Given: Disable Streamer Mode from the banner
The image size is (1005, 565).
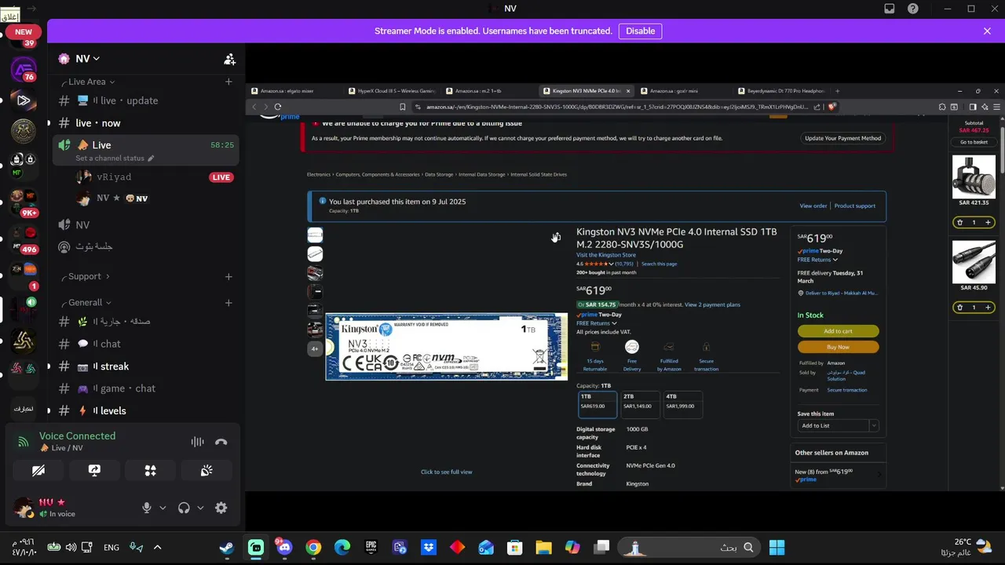Looking at the screenshot, I should [640, 31].
